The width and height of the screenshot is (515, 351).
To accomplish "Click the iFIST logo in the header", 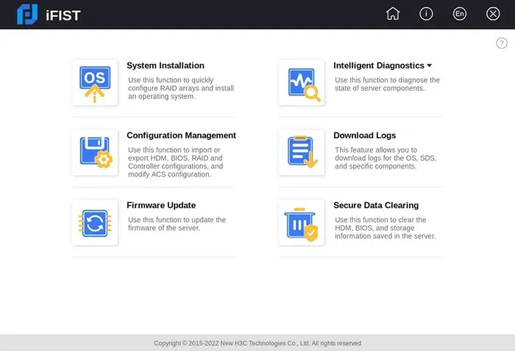I will [27, 14].
